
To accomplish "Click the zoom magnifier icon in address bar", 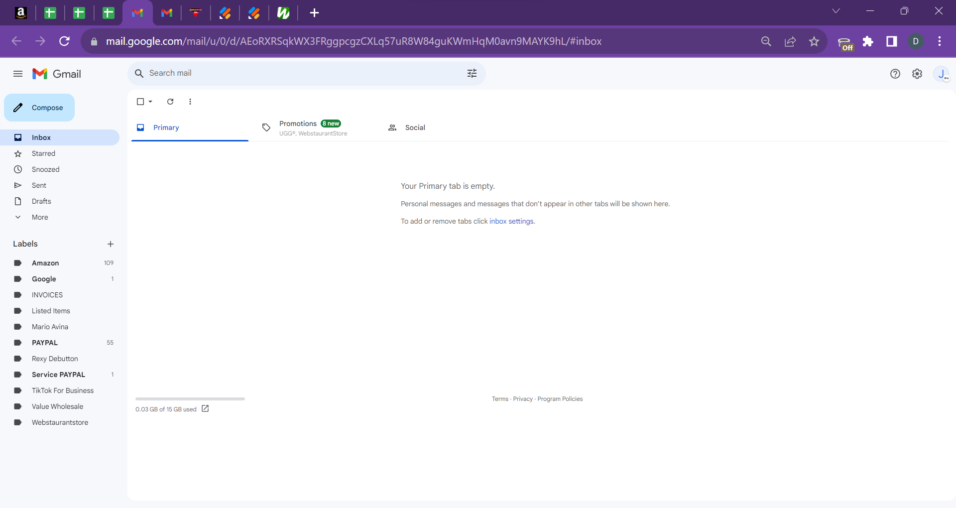I will click(766, 41).
